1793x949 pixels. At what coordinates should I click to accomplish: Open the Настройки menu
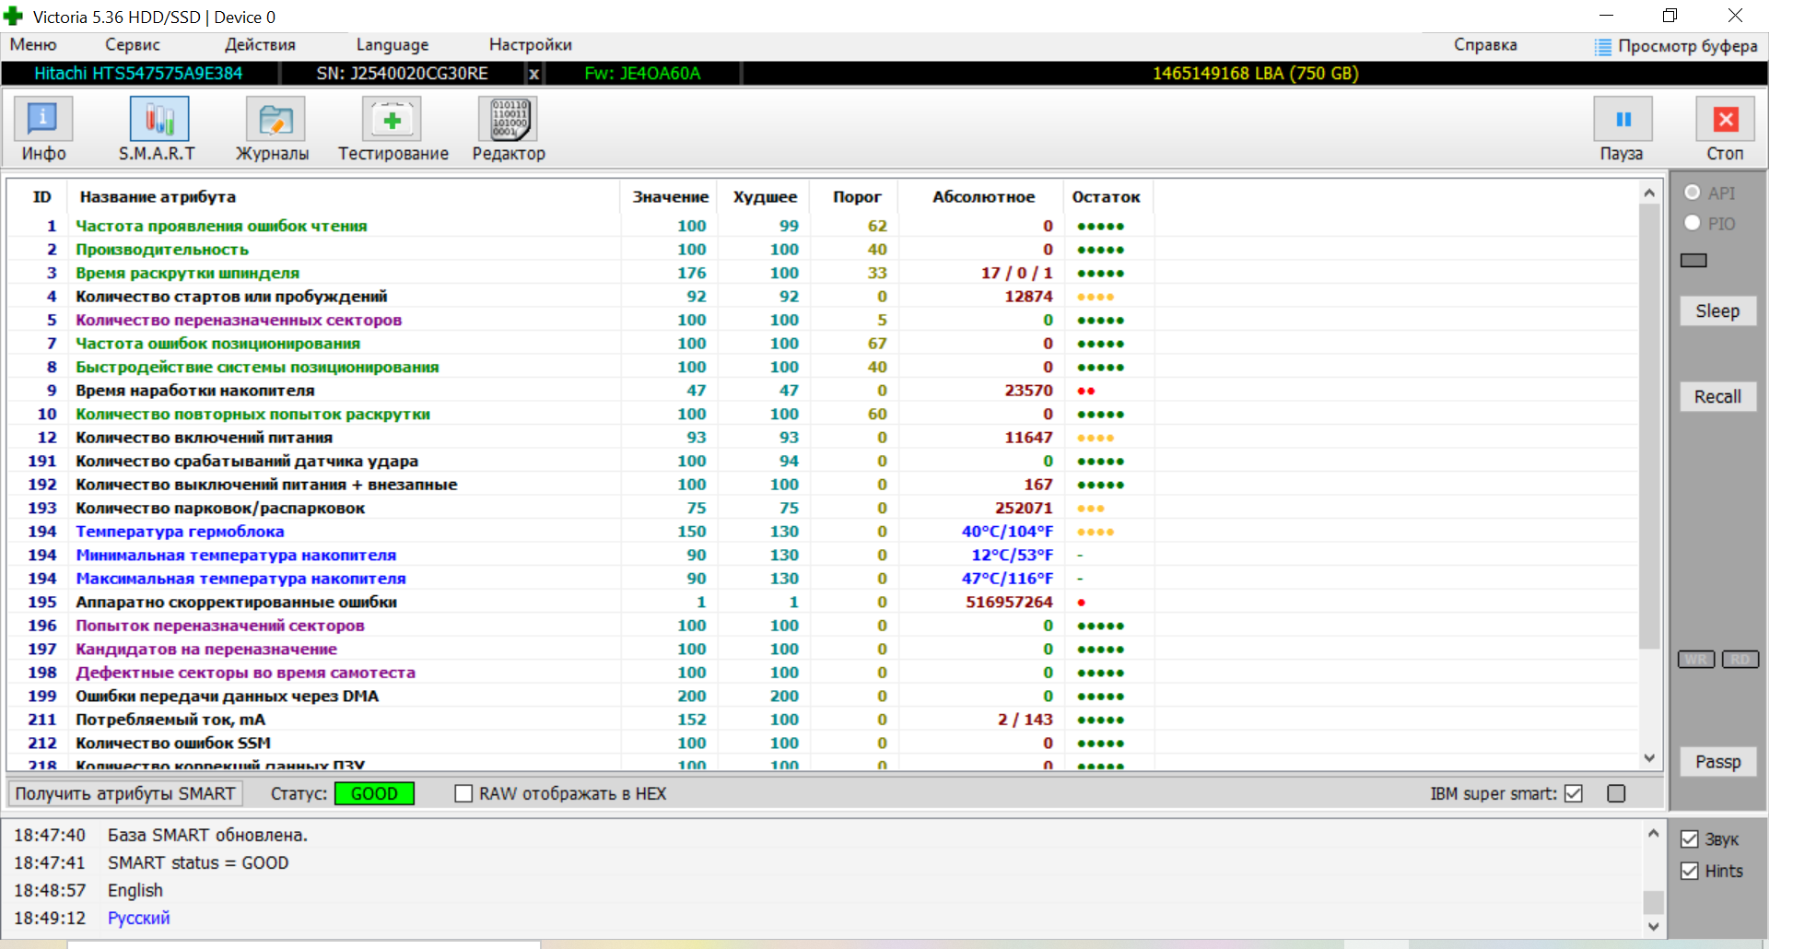click(x=531, y=45)
